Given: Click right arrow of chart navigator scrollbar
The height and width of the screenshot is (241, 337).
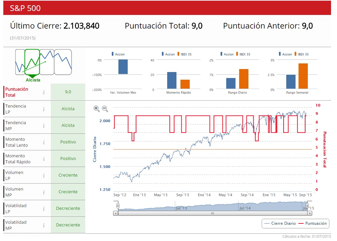Looking at the screenshot, I should coord(310,213).
